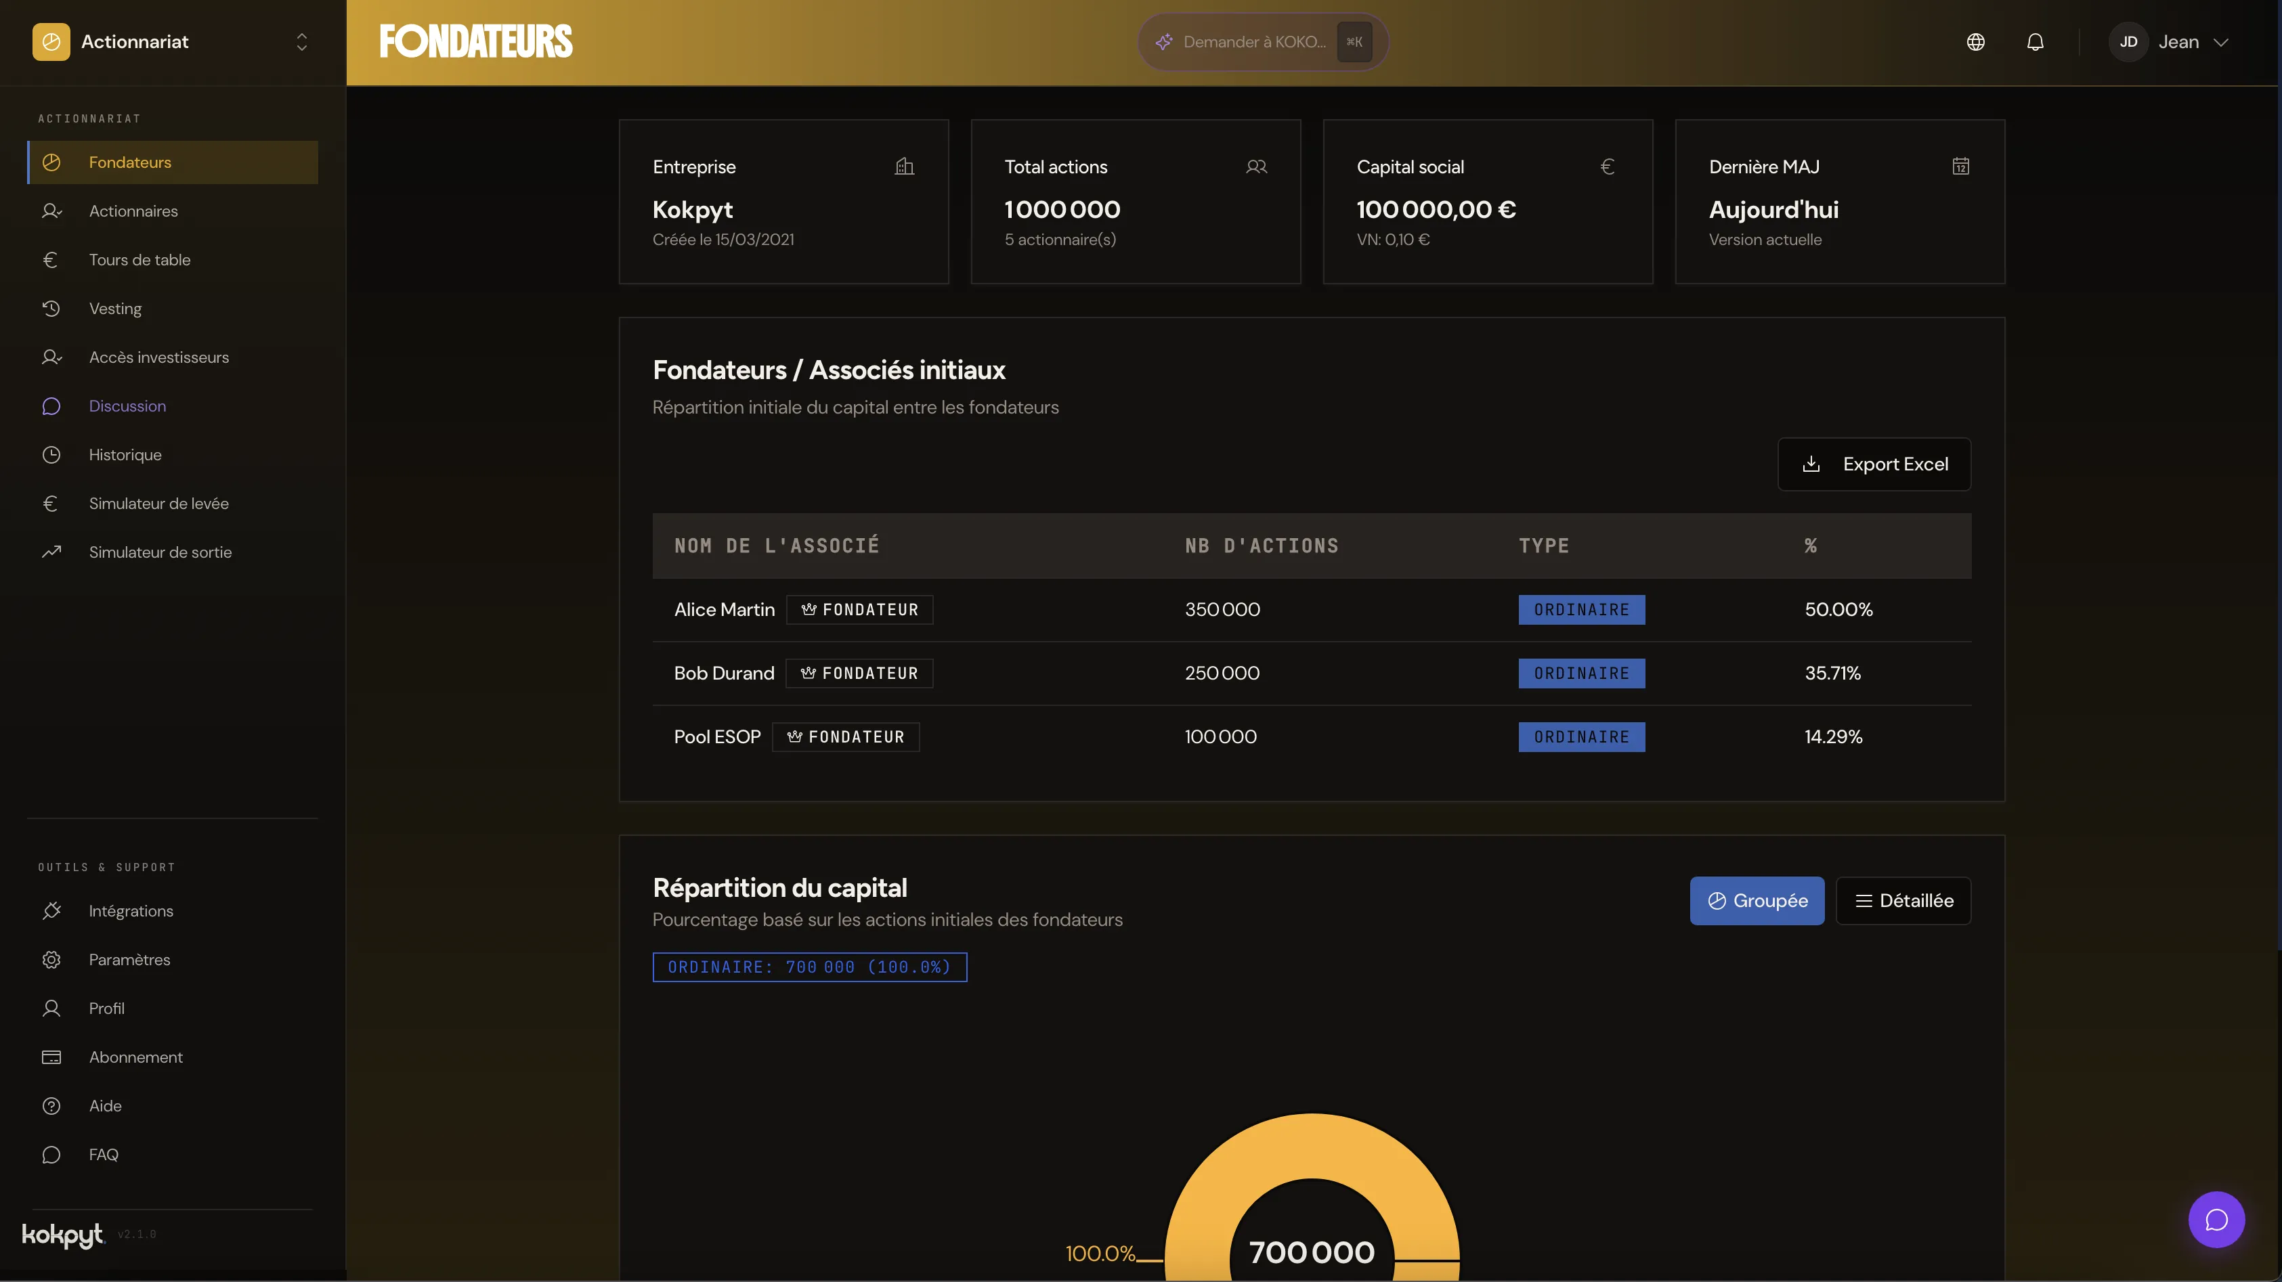The height and width of the screenshot is (1282, 2282).
Task: Open Accès investisseurs page
Action: [173, 357]
